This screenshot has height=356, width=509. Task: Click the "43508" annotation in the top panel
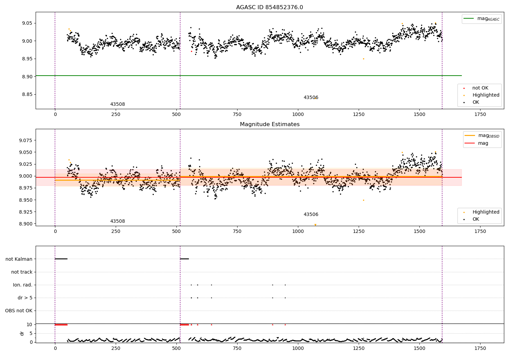pos(117,104)
